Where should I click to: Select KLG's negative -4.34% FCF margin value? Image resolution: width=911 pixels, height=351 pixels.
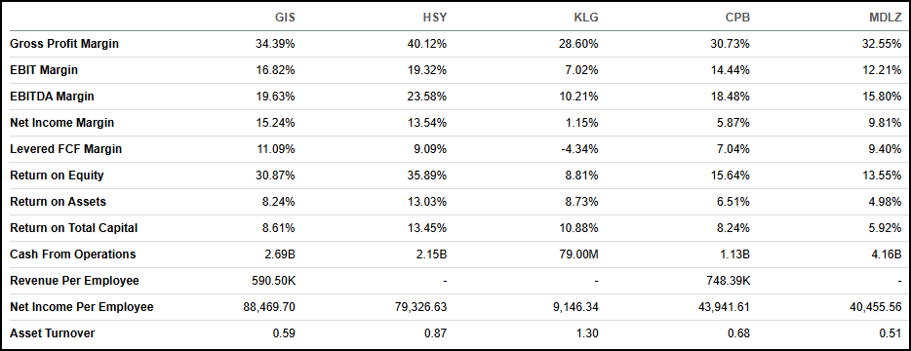point(581,149)
